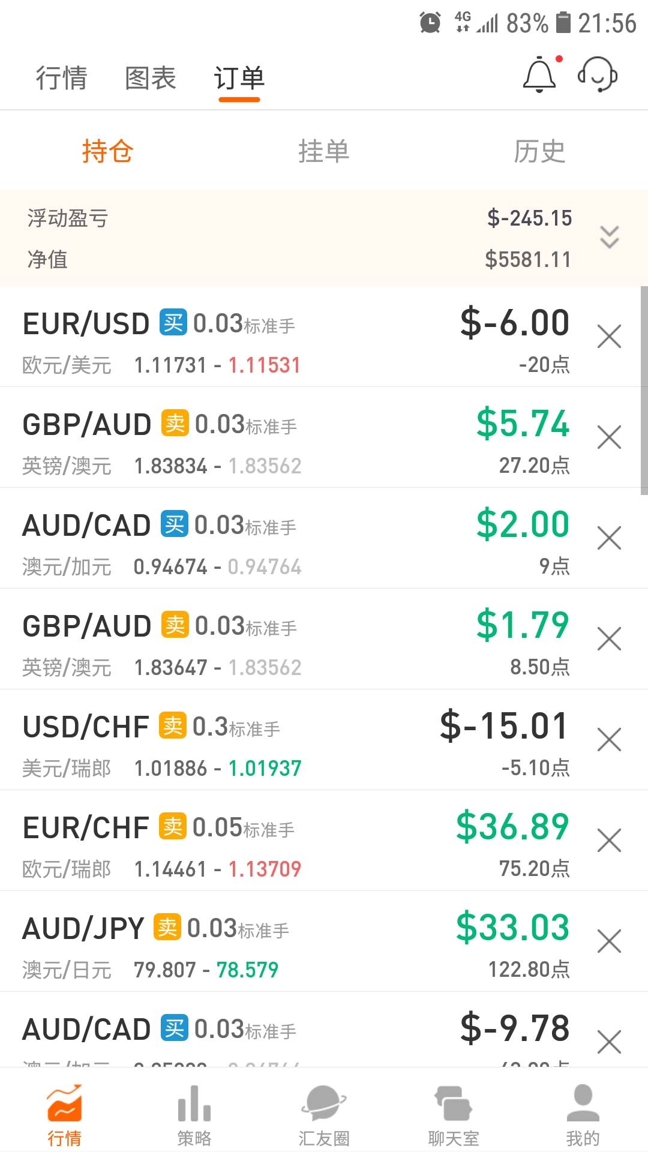Close the USD/CHF sell position

click(x=609, y=740)
